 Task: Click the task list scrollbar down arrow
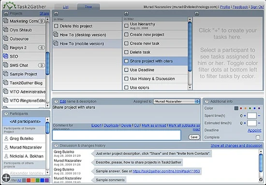(190, 88)
